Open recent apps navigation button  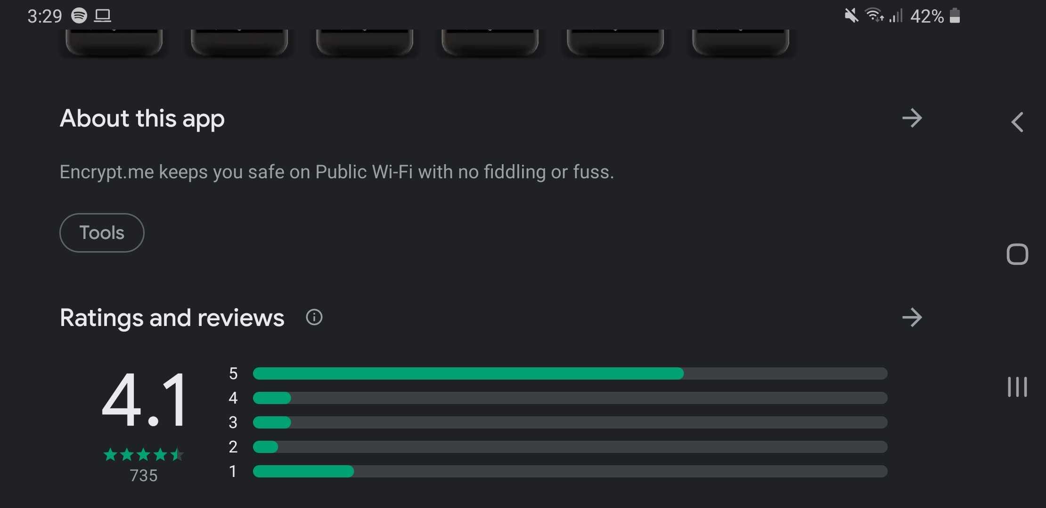coord(1017,387)
